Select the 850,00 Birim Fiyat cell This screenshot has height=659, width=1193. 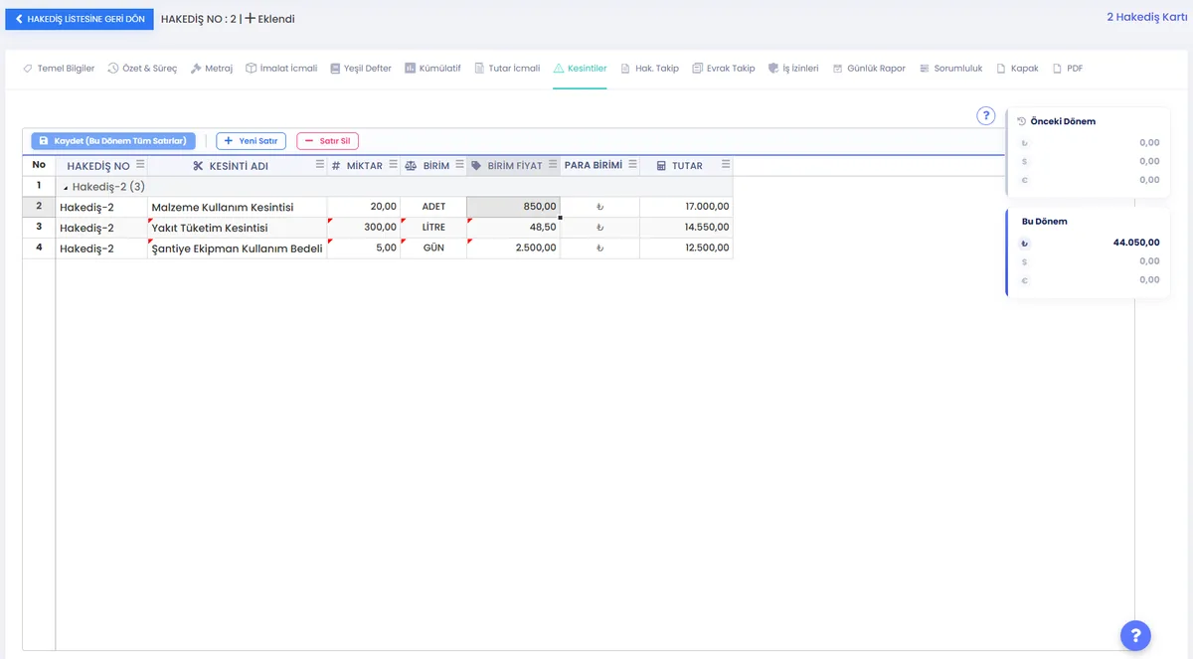[x=513, y=207]
